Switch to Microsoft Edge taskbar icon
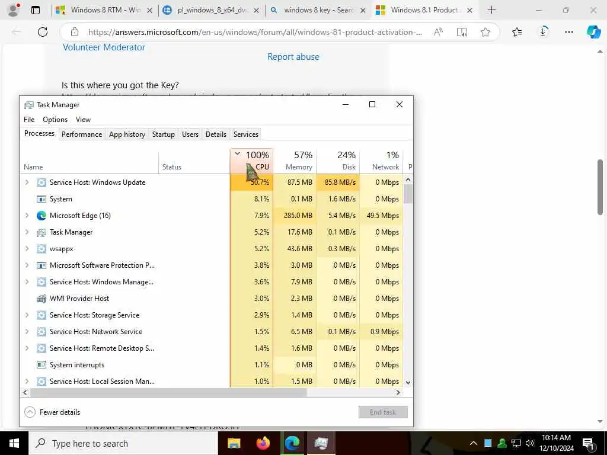This screenshot has width=607, height=455. pos(292,443)
